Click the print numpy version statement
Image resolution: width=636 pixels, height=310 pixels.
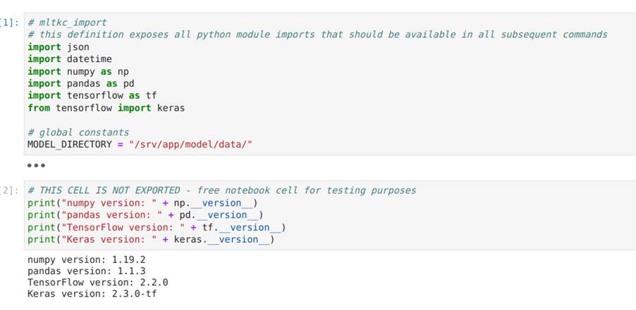click(x=142, y=203)
